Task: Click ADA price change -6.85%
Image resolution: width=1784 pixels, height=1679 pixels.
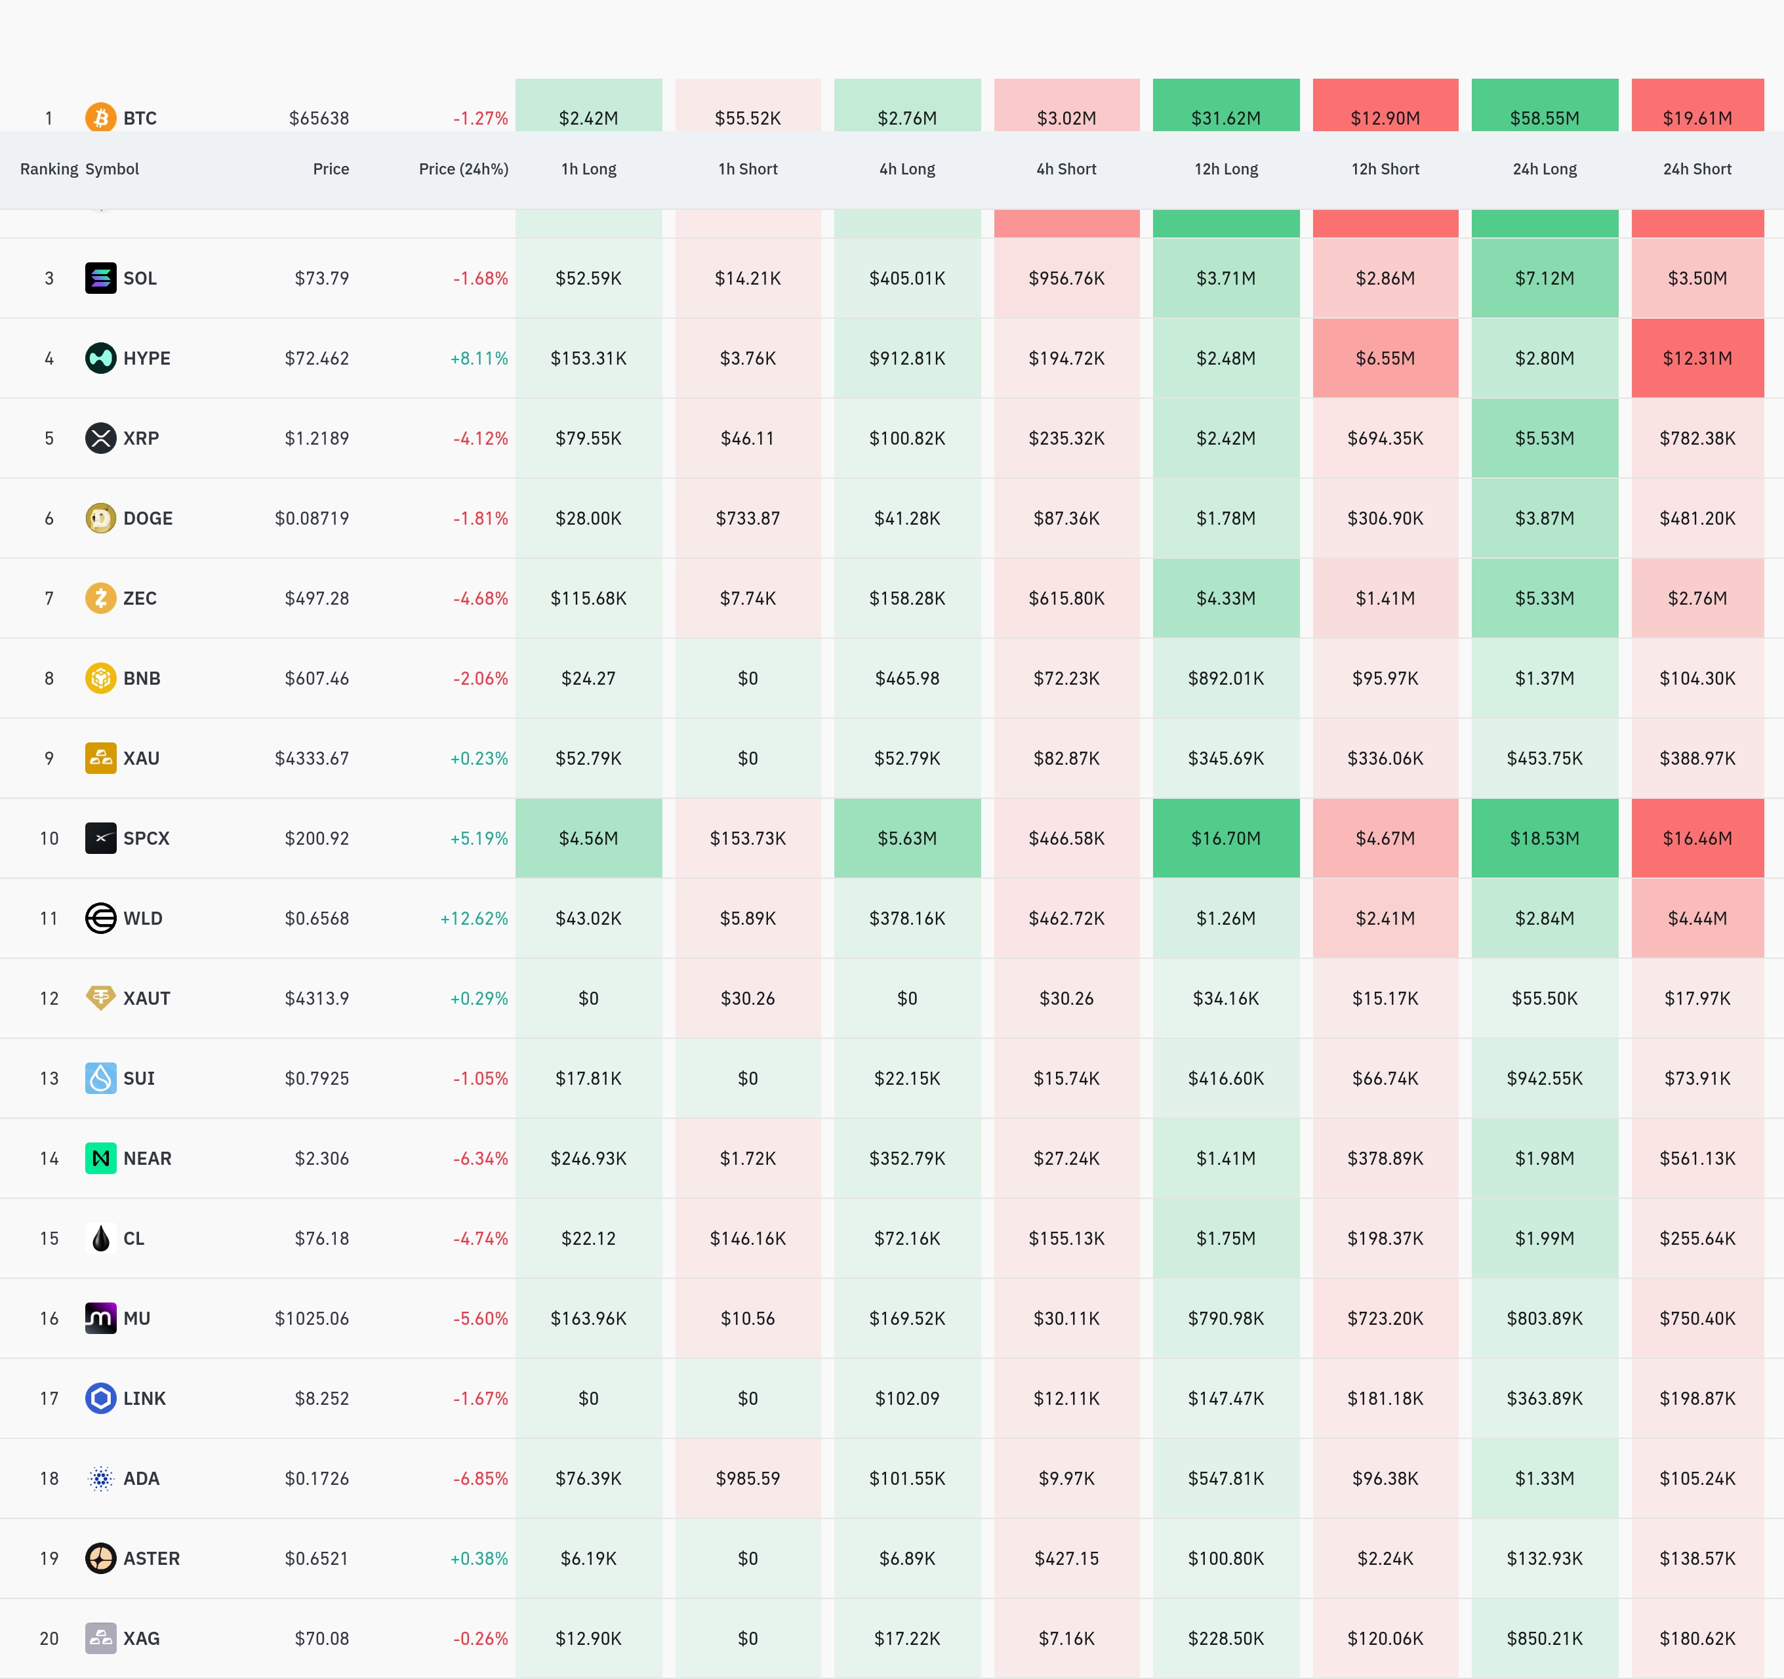Action: tap(480, 1478)
